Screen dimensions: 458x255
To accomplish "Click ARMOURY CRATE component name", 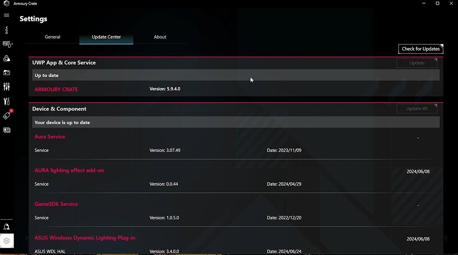I will [56, 89].
